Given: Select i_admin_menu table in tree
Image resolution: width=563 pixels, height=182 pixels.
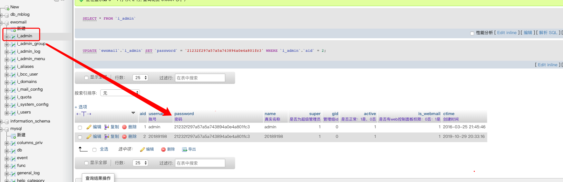Looking at the screenshot, I should [31, 59].
